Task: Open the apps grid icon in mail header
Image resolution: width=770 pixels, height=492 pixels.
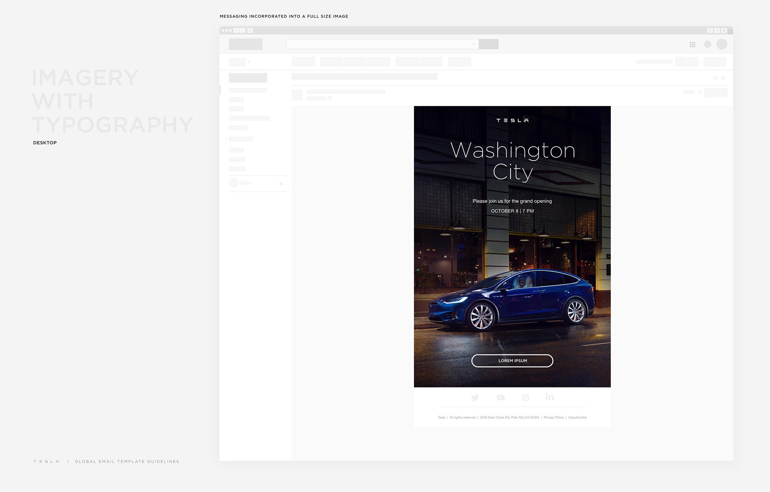Action: (692, 45)
